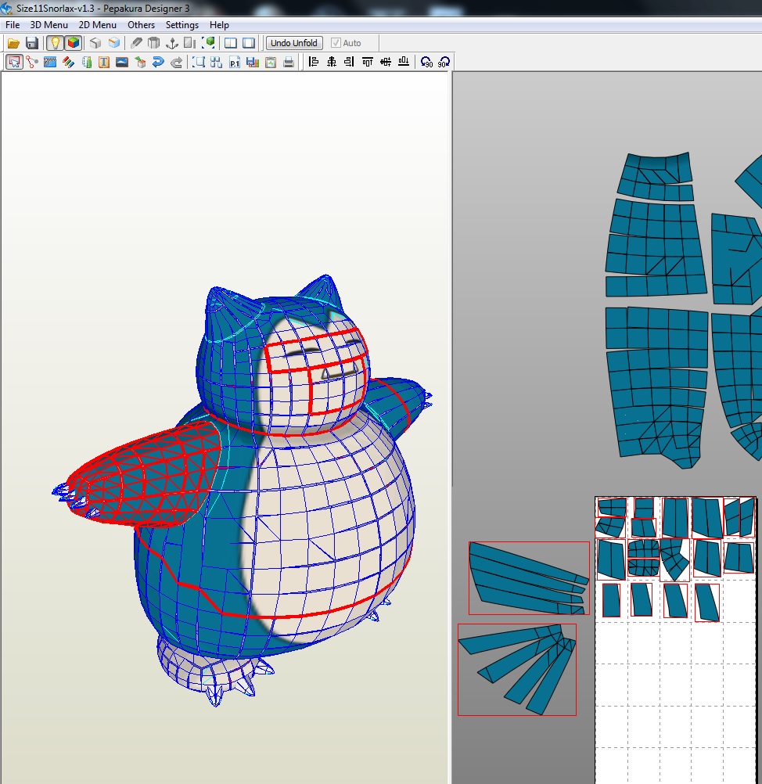
Task: Click the center vertically align icon
Action: click(x=386, y=62)
